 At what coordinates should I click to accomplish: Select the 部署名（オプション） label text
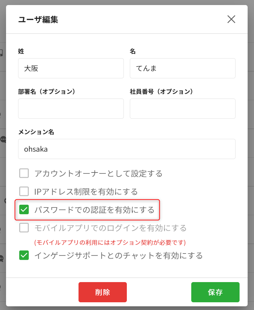(47, 91)
